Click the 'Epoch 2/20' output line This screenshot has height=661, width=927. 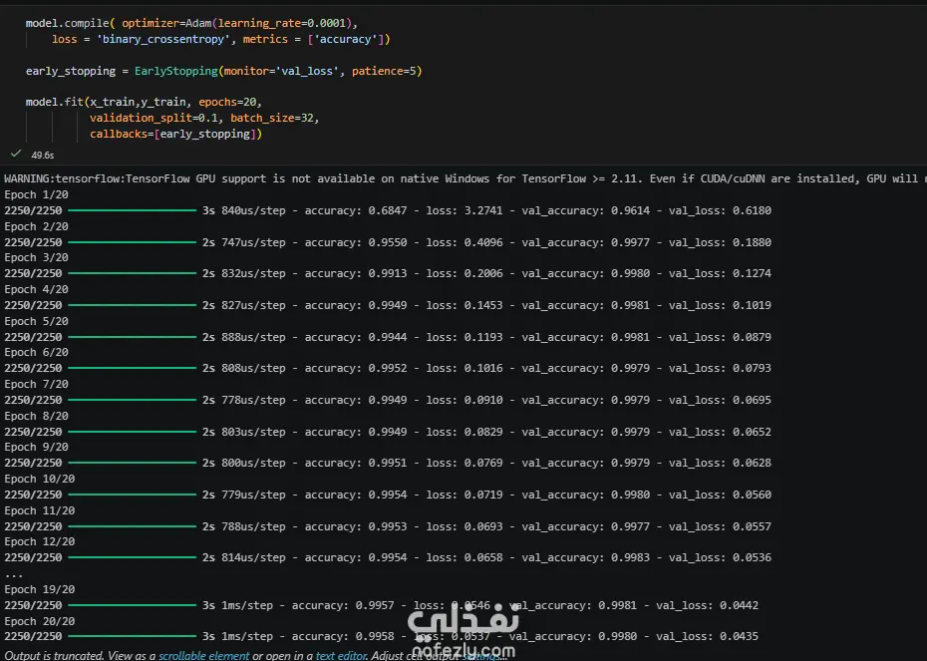(36, 226)
